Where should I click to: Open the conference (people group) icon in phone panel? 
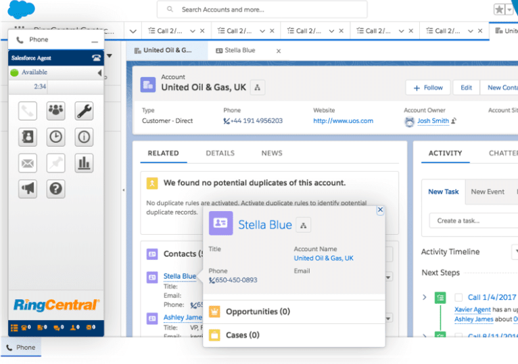coord(55,111)
